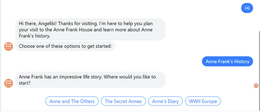Tap the 'WWII Europe' quick reply

pos(203,101)
